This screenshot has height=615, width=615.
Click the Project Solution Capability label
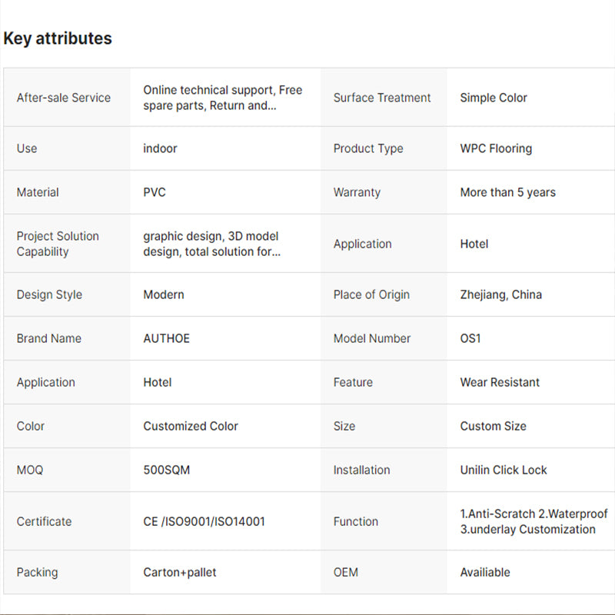58,244
